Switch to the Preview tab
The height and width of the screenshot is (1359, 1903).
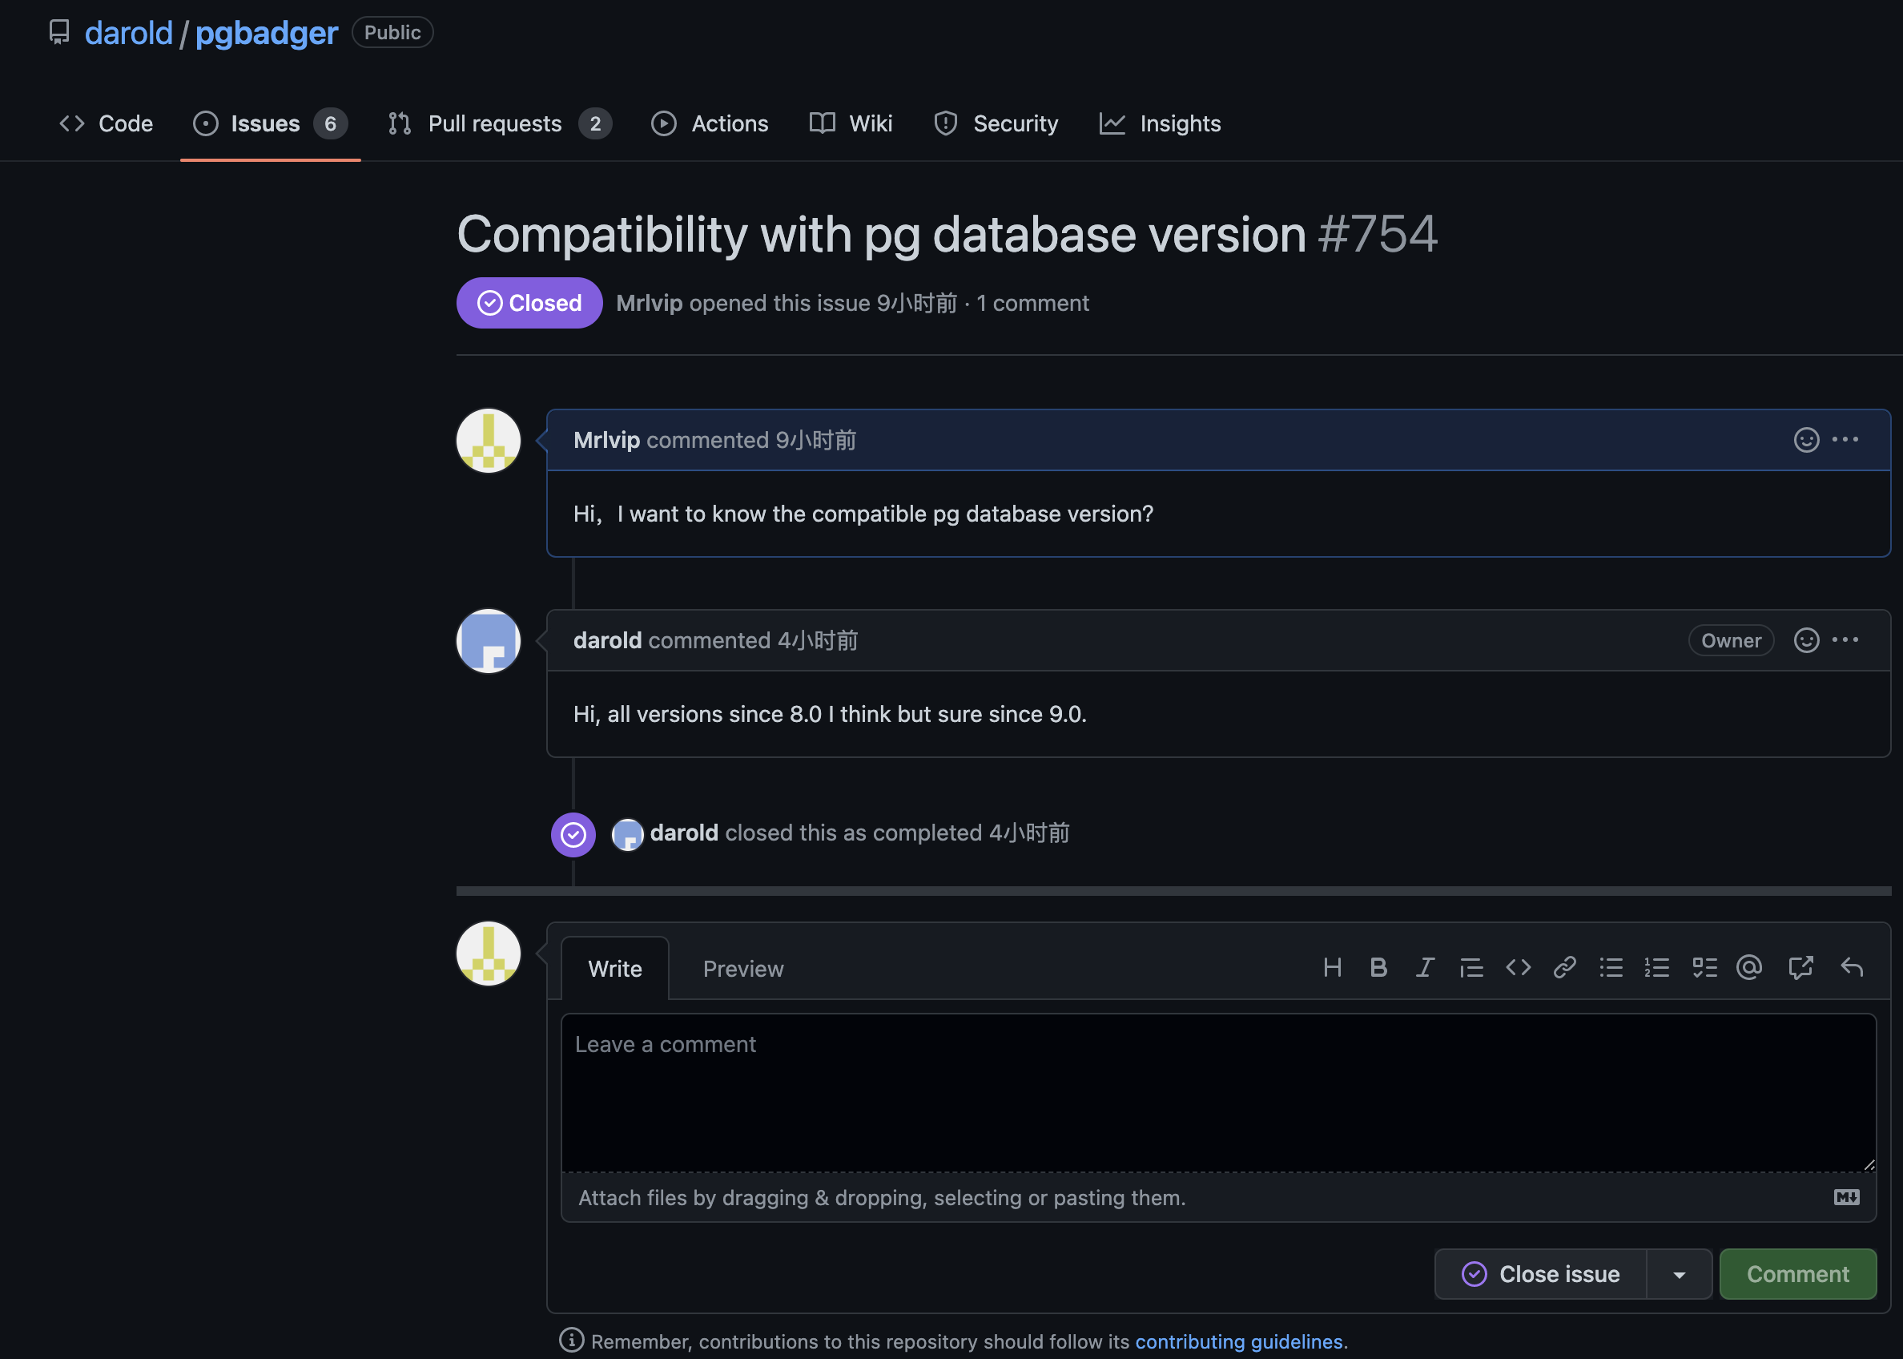(x=742, y=969)
